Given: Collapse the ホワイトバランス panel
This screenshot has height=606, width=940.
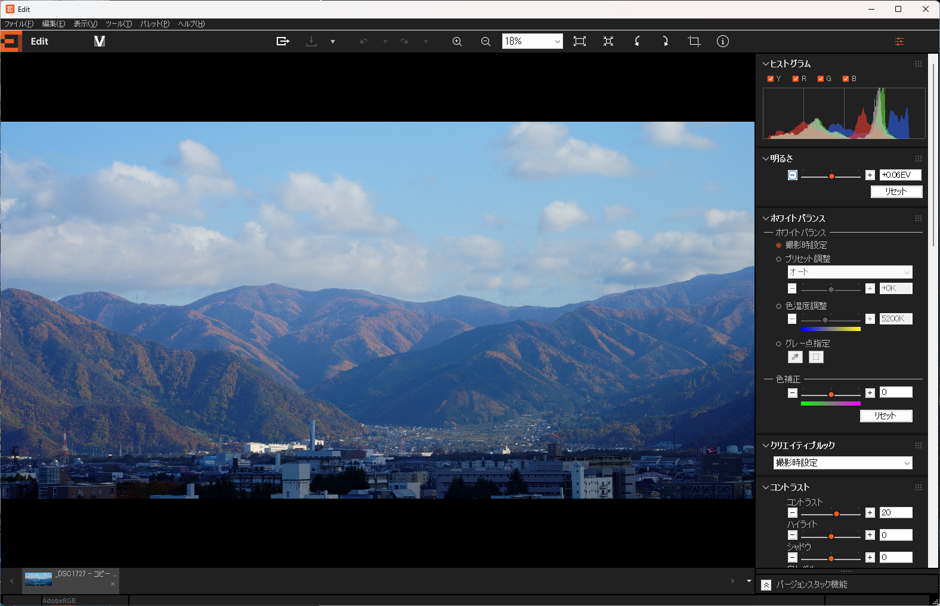Looking at the screenshot, I should click(x=766, y=218).
